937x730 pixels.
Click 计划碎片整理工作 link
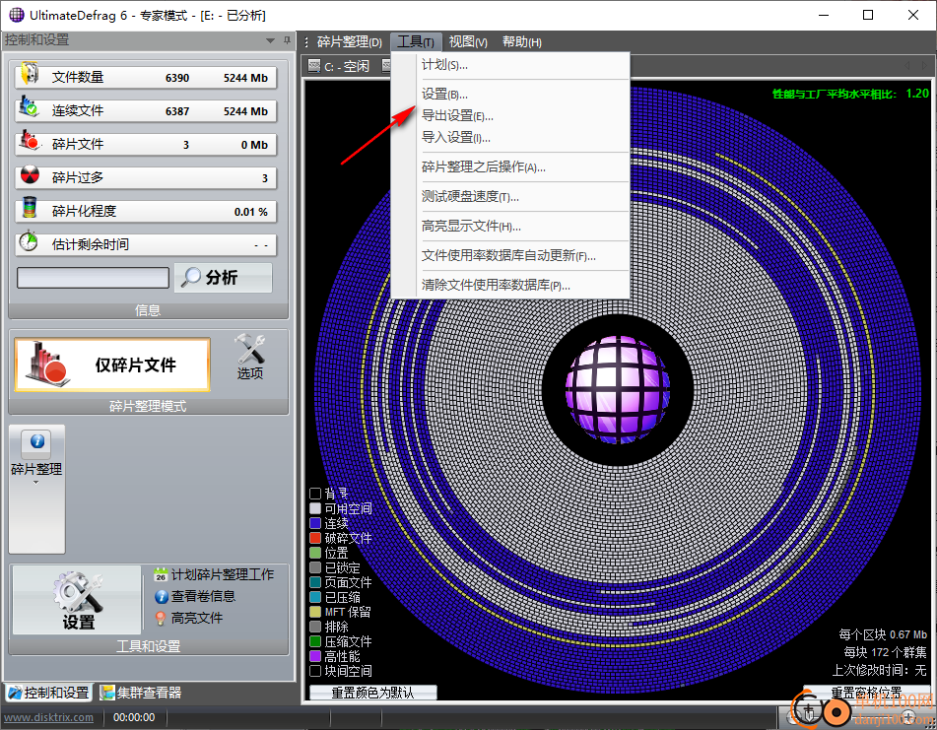(223, 574)
